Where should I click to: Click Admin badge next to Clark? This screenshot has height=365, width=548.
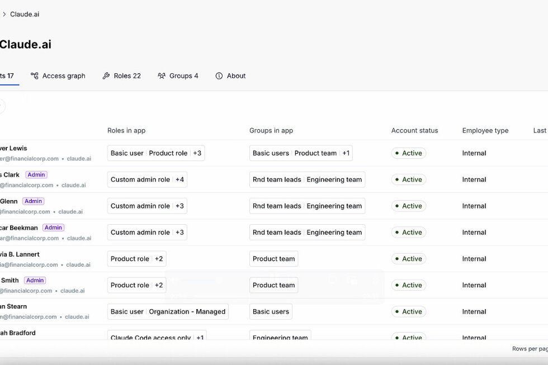(36, 174)
